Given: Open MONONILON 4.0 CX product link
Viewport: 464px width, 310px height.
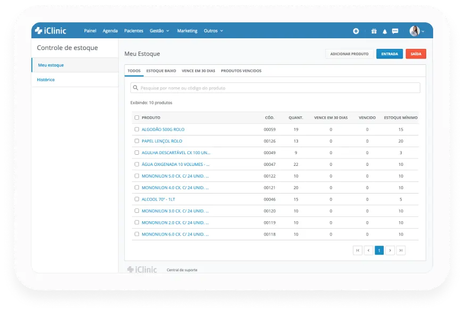Looking at the screenshot, I should [x=175, y=188].
